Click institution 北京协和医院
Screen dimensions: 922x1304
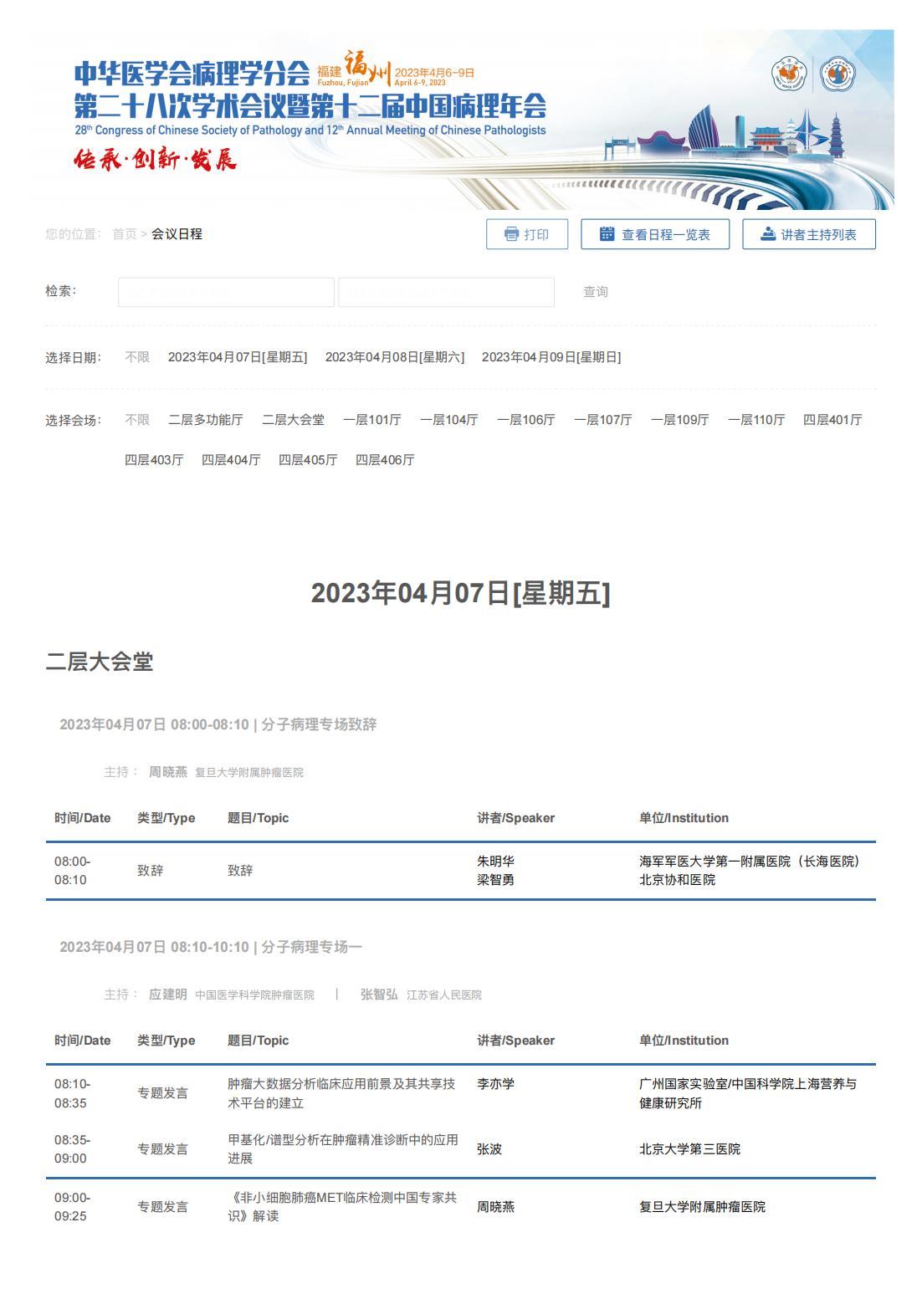(x=677, y=880)
